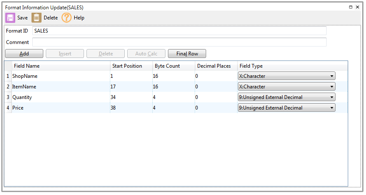The height and width of the screenshot is (195, 366).
Task: Close the Format Information Update panel
Action: click(x=358, y=7)
